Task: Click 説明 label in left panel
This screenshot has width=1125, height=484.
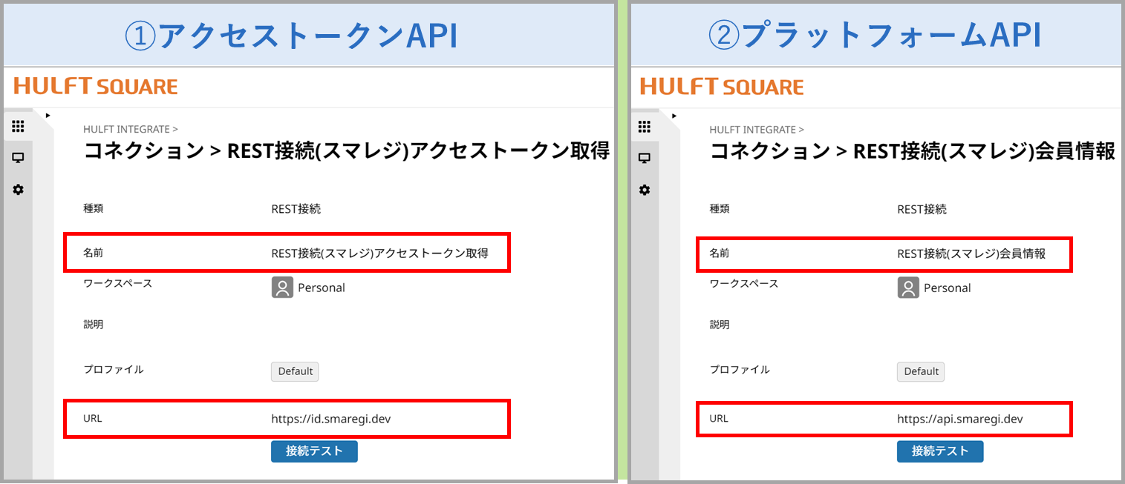Action: pyautogui.click(x=93, y=325)
